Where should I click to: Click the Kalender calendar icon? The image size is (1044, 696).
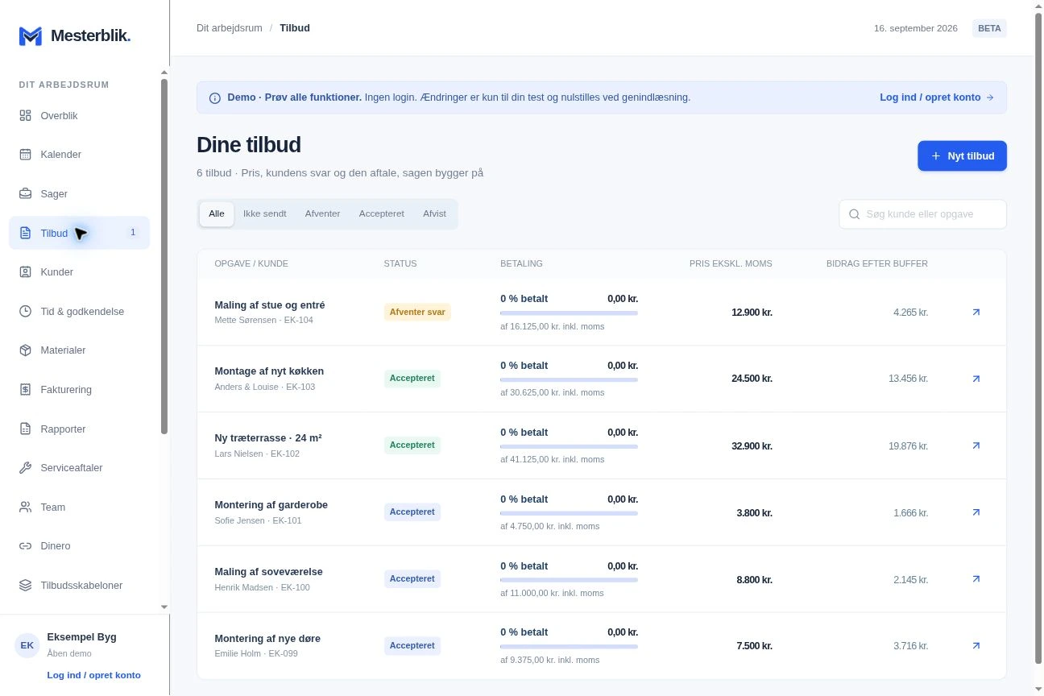pyautogui.click(x=25, y=155)
